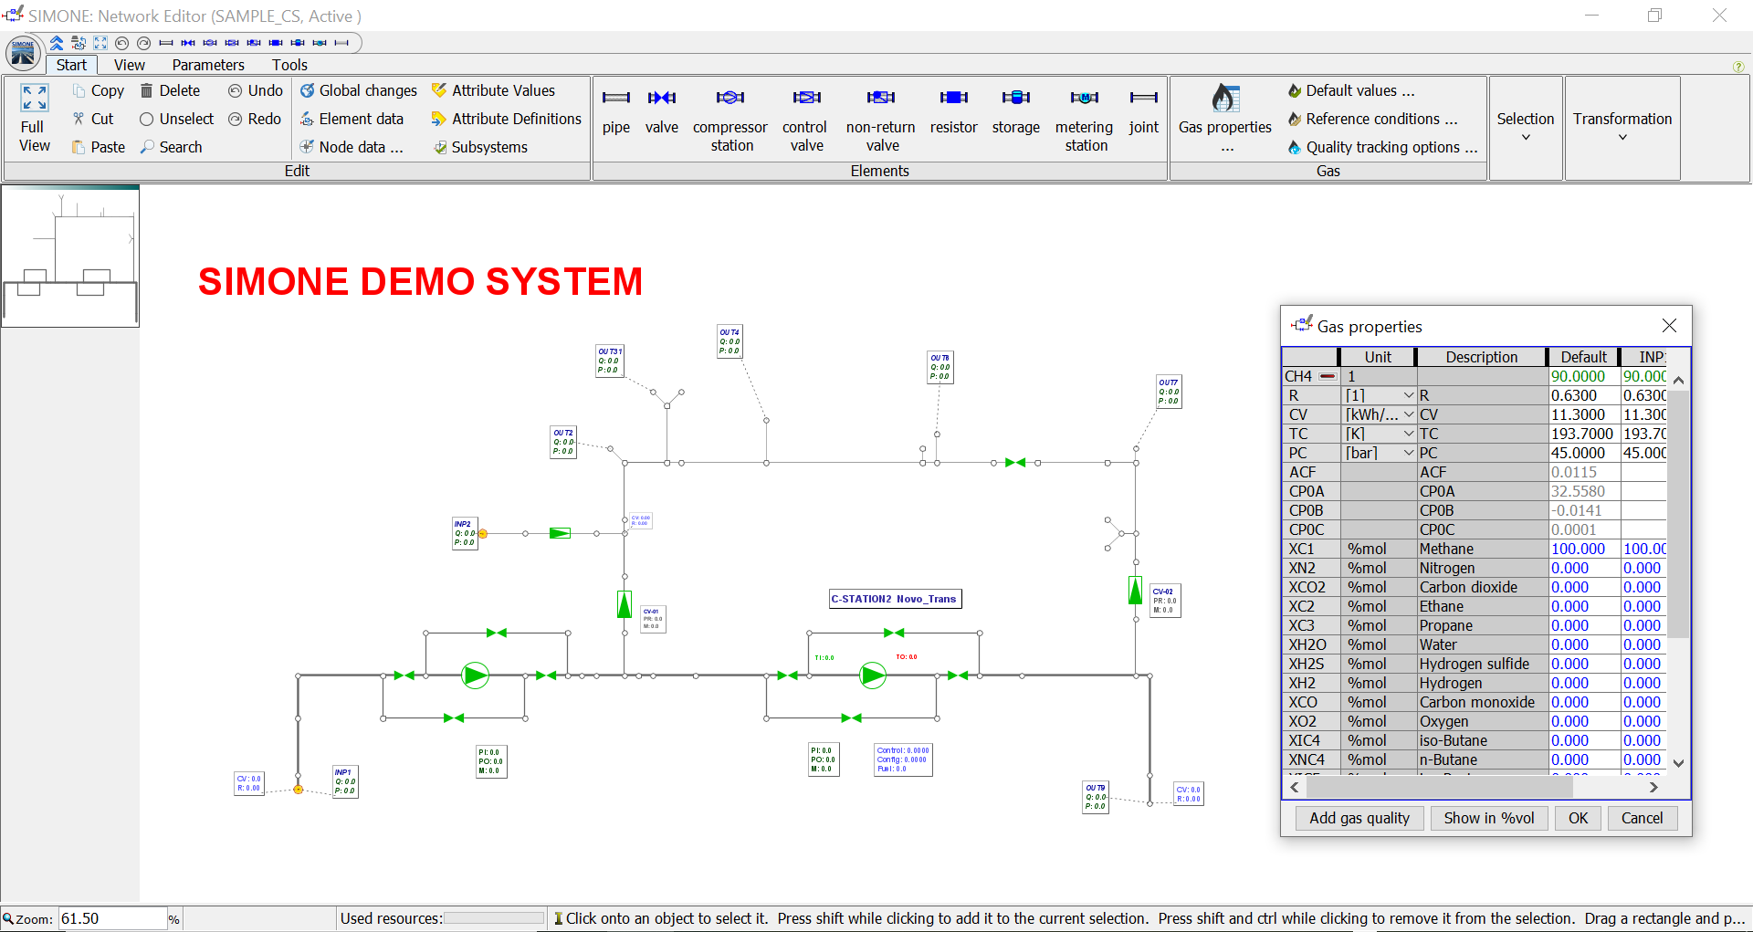Click the Cut command

coord(92,119)
